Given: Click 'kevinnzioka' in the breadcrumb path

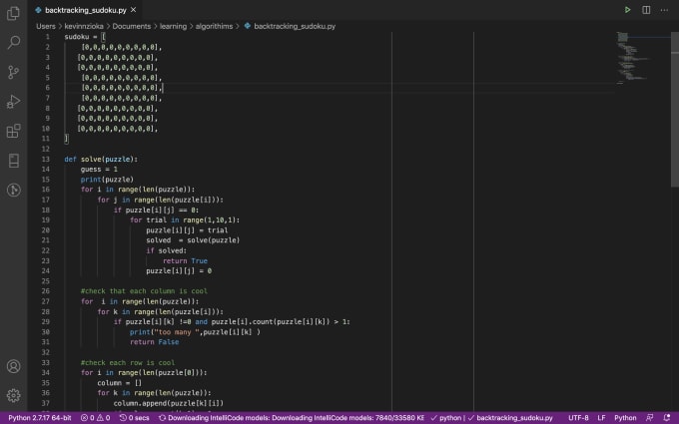Looking at the screenshot, I should (x=84, y=26).
